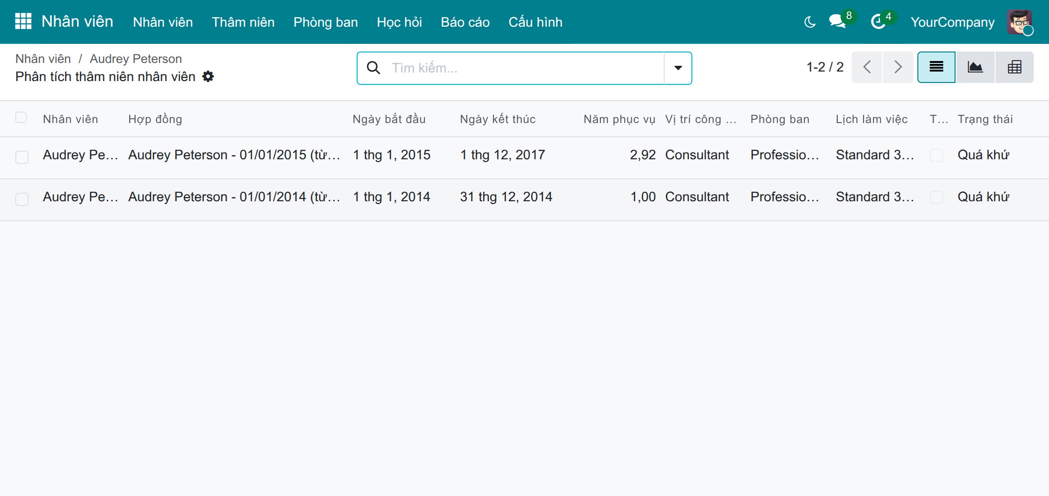The image size is (1049, 496).
Task: Switch to list view
Action: (x=936, y=67)
